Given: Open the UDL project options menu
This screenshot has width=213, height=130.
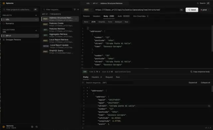Looking at the screenshot, I should (36, 20).
